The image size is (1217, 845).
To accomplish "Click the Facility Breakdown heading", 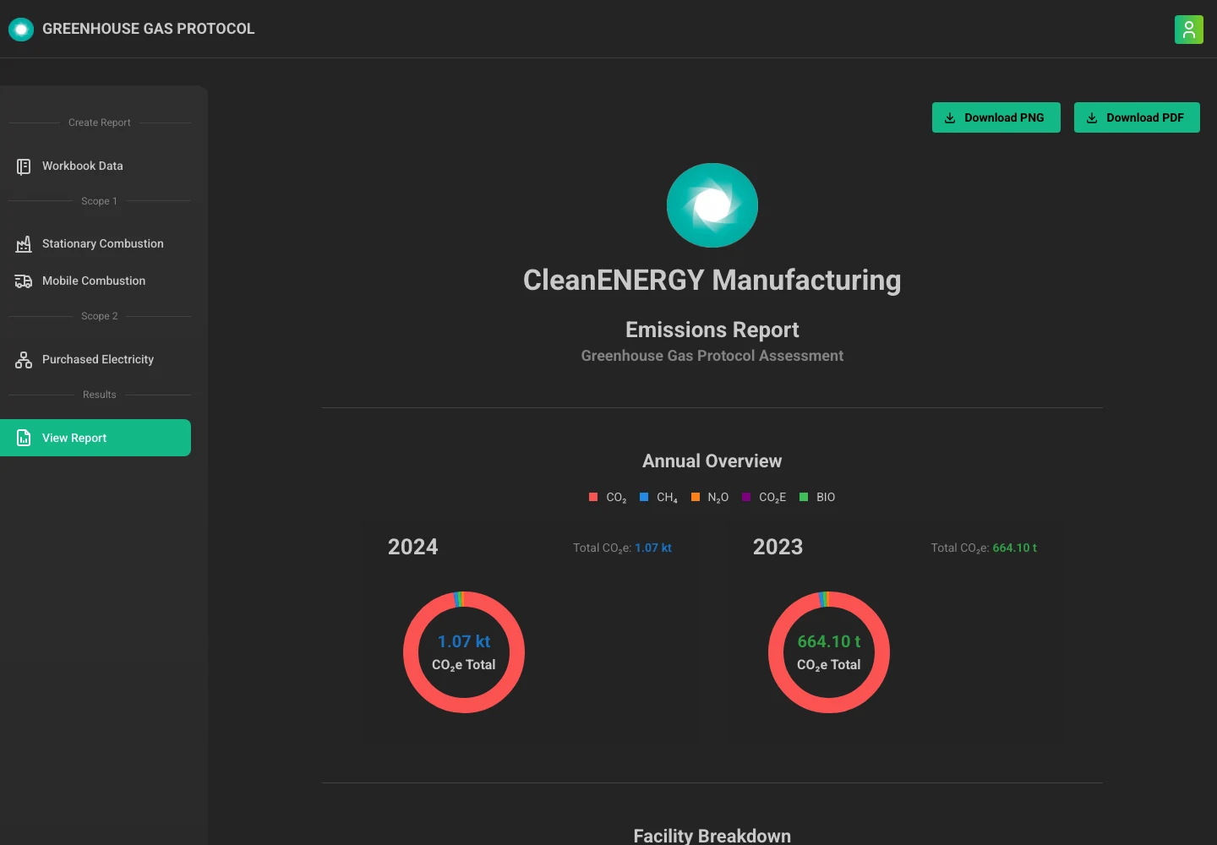I will tap(712, 836).
